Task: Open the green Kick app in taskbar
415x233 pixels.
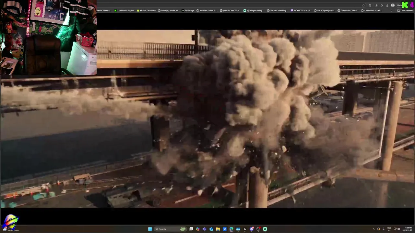Action: [265, 229]
